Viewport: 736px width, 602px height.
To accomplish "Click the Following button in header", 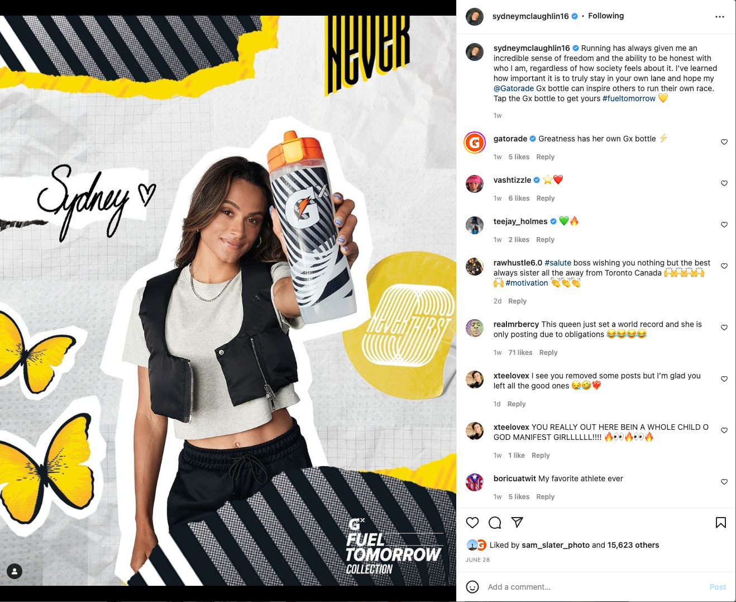I will (x=606, y=16).
